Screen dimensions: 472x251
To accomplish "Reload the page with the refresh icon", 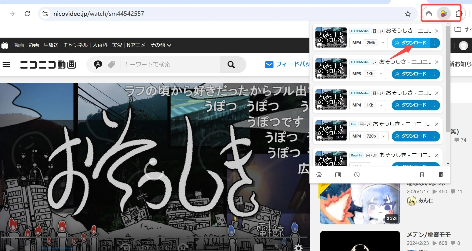I will (x=27, y=14).
